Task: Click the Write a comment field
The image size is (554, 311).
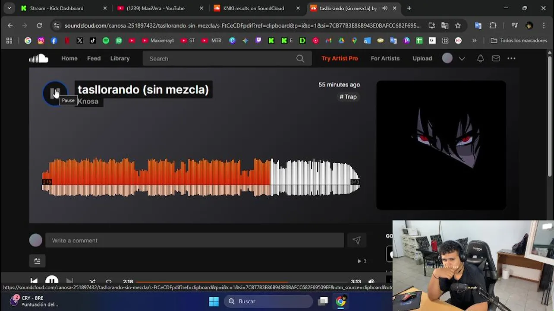Action: point(194,241)
